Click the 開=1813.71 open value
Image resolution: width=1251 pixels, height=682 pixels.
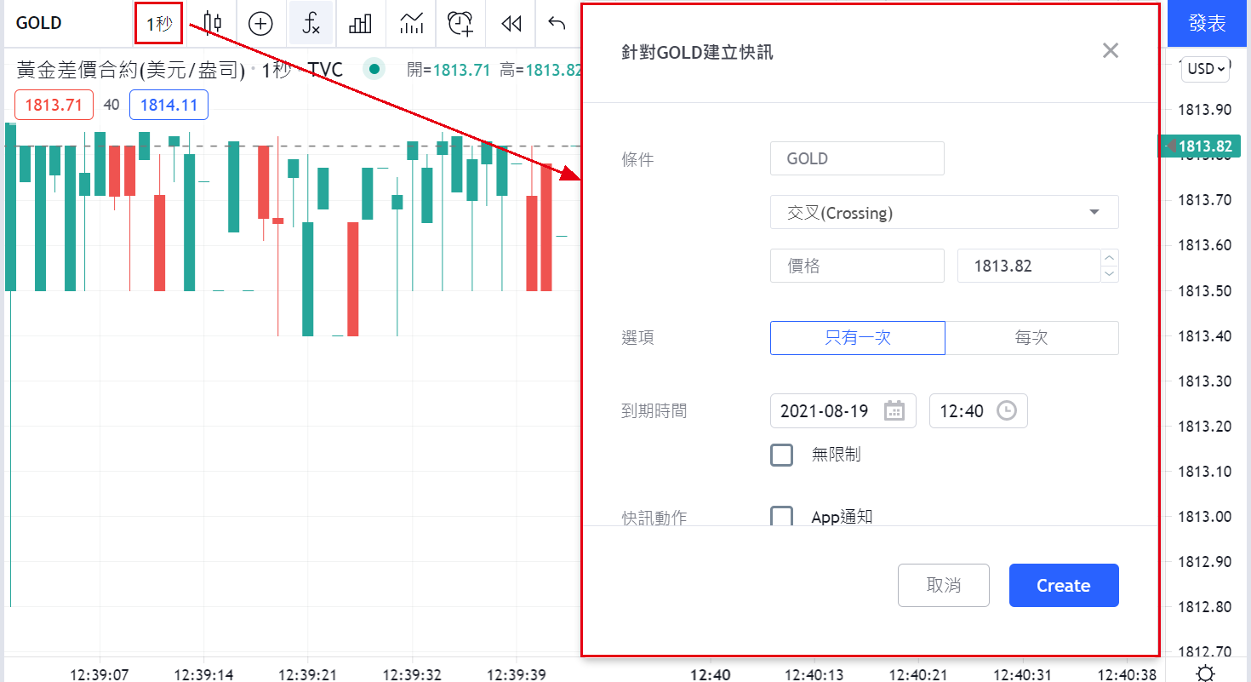pyautogui.click(x=448, y=70)
